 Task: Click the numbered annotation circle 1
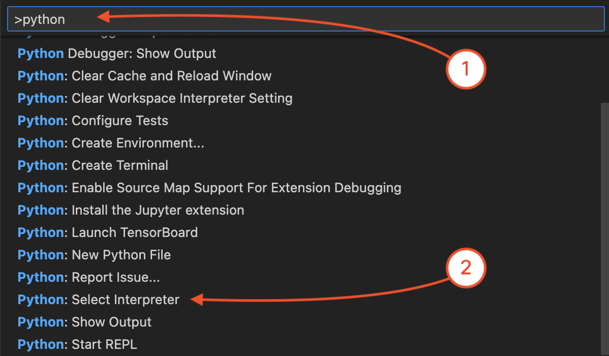tap(466, 69)
